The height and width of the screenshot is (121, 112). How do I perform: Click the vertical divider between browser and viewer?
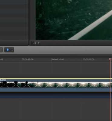click(29, 23)
